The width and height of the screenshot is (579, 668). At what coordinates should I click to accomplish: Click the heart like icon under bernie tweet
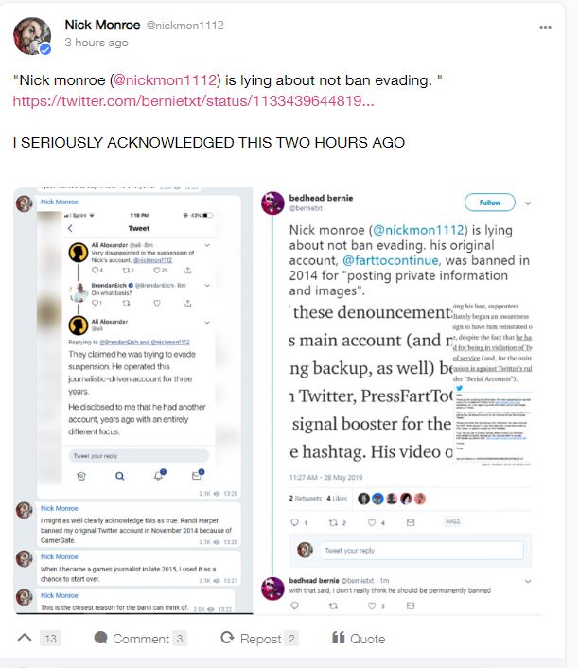tap(372, 522)
